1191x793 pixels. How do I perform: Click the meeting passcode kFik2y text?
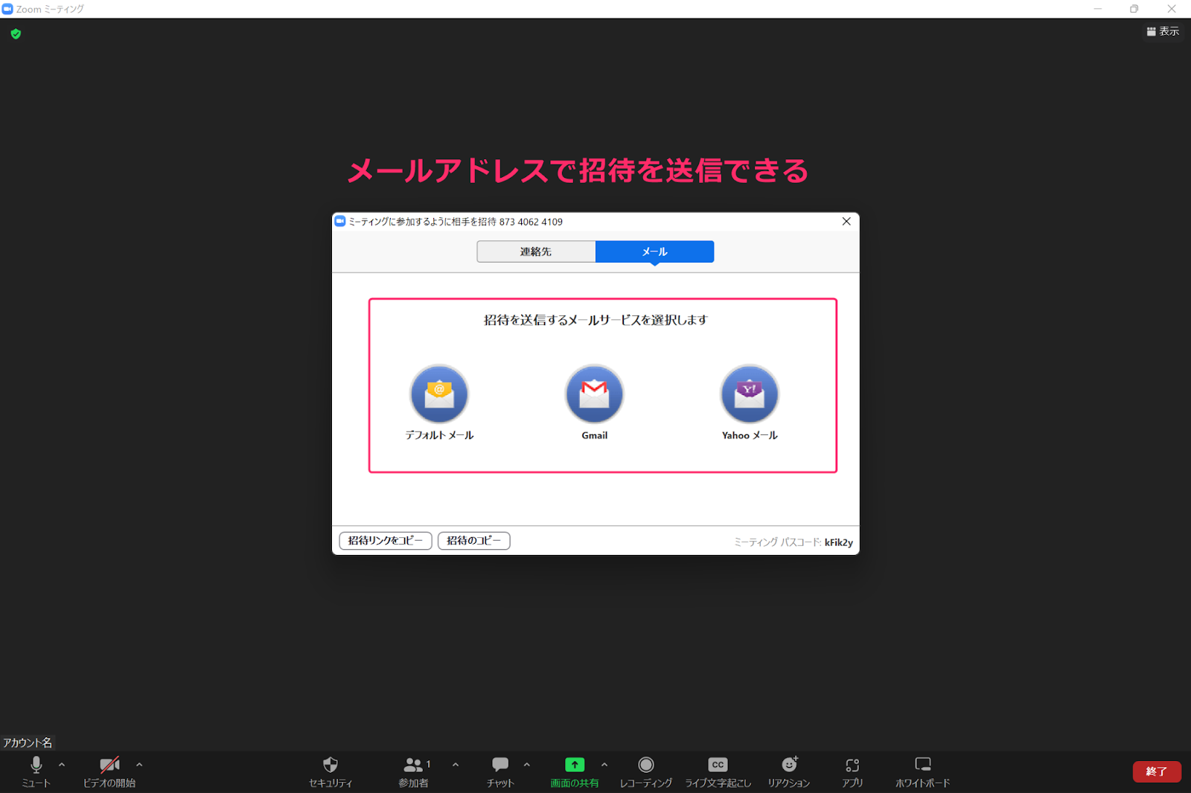click(839, 542)
